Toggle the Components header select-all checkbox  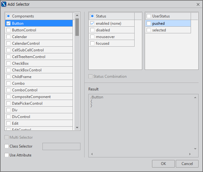(9, 16)
